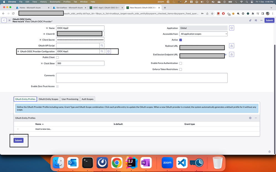Launch Zoom from the dock
This screenshot has width=276, height=172.
167,163
